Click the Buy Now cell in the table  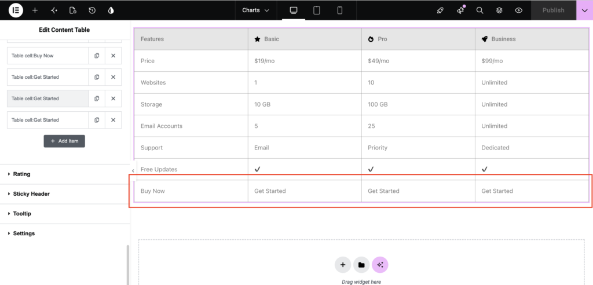191,191
